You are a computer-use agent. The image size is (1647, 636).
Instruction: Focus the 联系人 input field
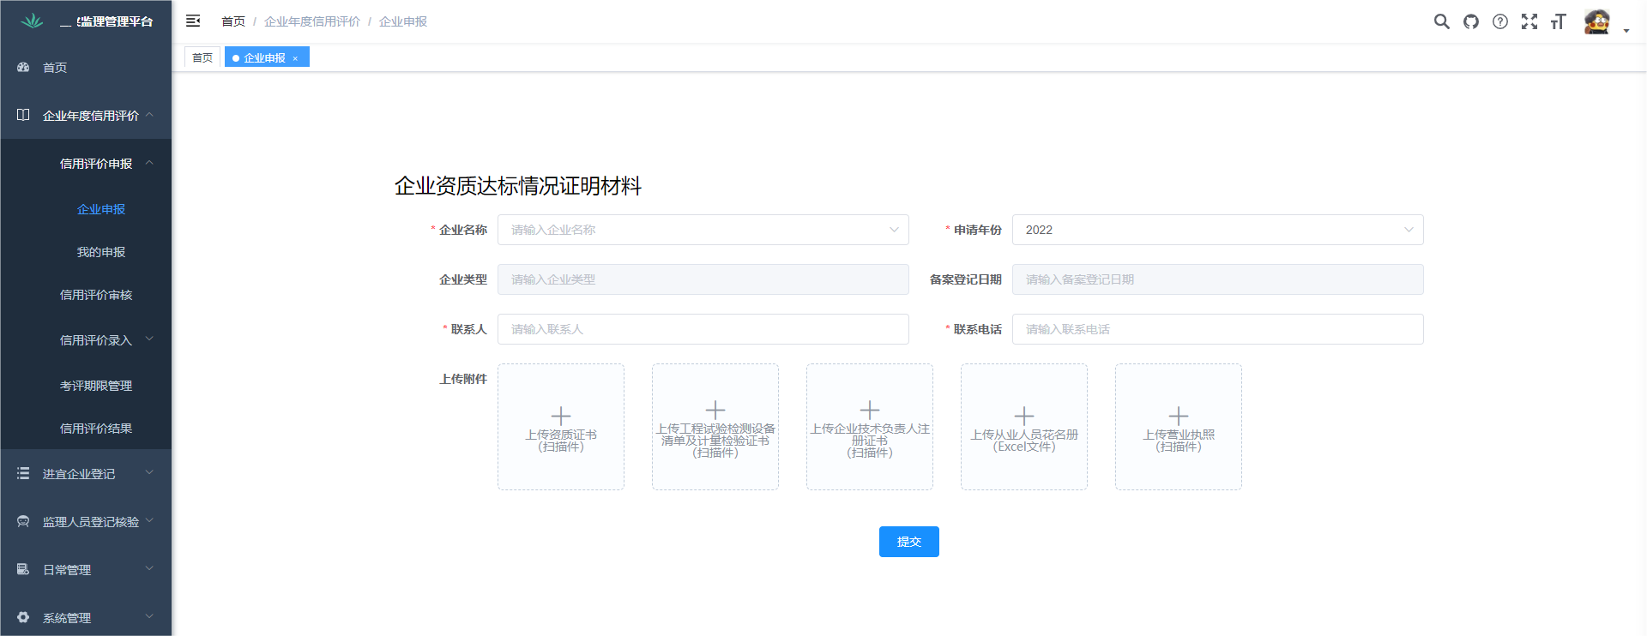703,329
